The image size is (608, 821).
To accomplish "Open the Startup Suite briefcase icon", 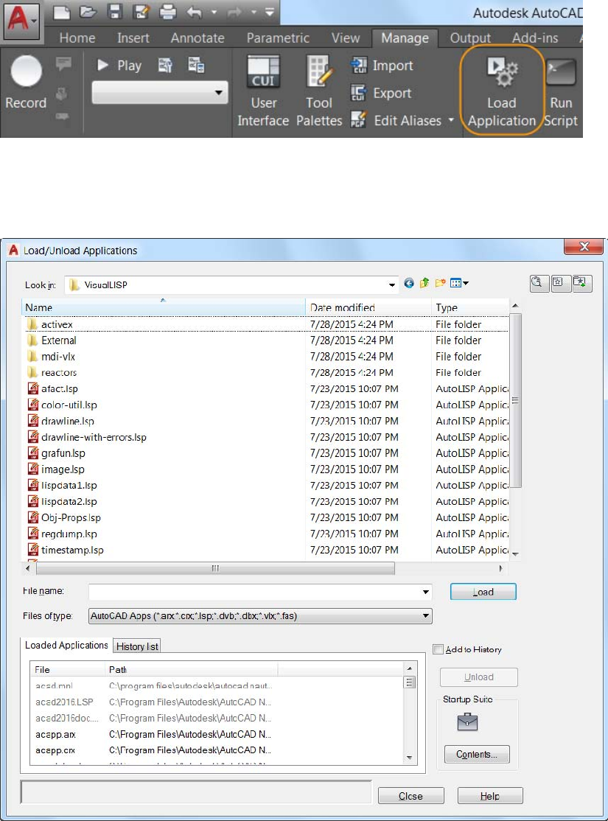I will click(467, 722).
